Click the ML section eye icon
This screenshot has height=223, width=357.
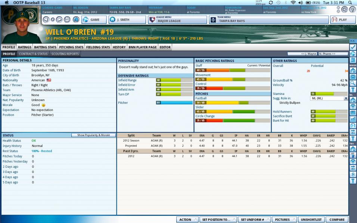(353, 106)
